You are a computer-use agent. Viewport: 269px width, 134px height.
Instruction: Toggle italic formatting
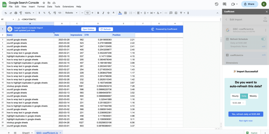click(x=103, y=13)
